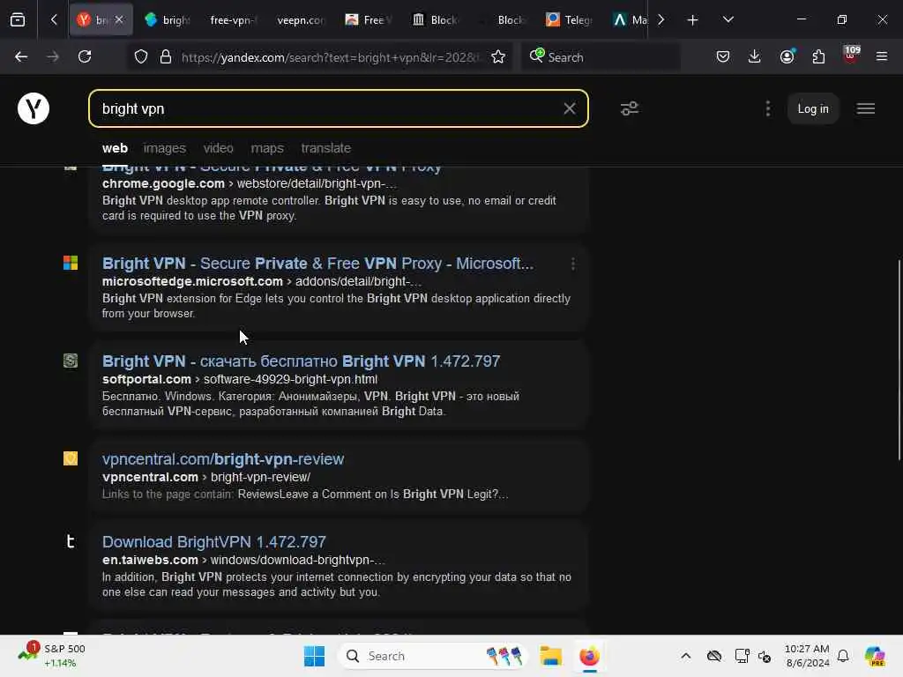This screenshot has height=677, width=903.
Task: Click microsoftedge.microsoft.com breadcrumb link
Action: [x=261, y=281]
